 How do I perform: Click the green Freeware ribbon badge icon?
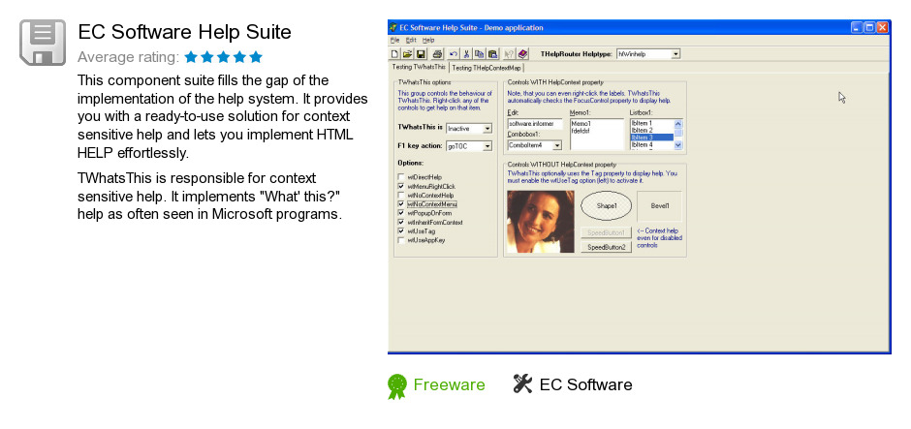396,386
